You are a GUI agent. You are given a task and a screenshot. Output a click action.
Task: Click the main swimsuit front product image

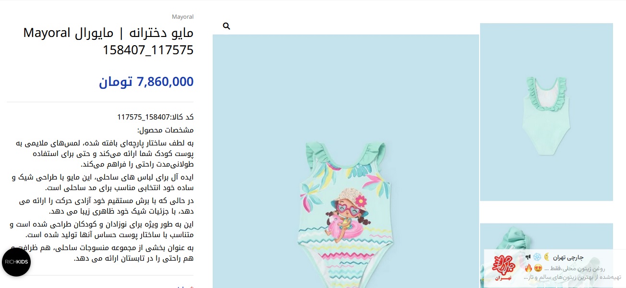click(x=346, y=161)
